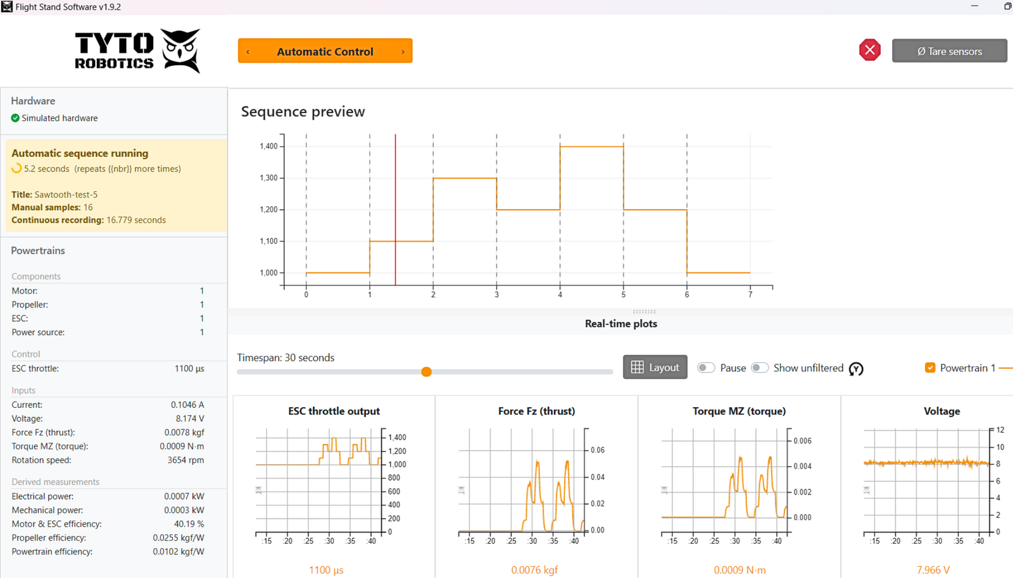The width and height of the screenshot is (1013, 578).
Task: Go to previous mode using left chevron
Action: [248, 52]
